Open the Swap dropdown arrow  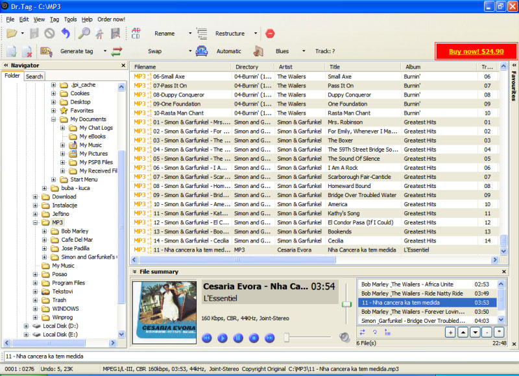point(190,51)
